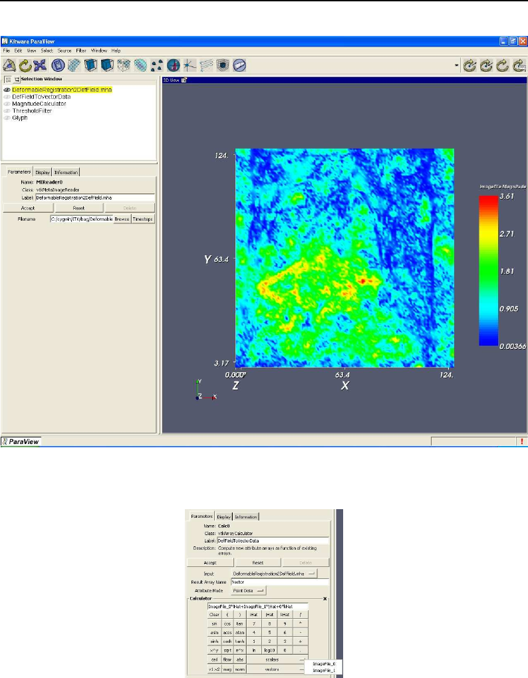Toggle visibility eye of Glyph
Viewport: 528px width, 678px height.
click(x=7, y=118)
